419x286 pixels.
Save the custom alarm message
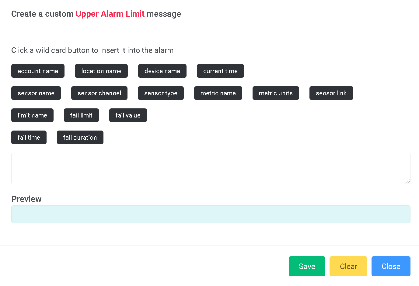click(307, 266)
